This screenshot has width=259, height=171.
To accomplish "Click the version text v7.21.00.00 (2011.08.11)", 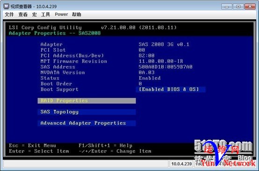I will tap(139, 28).
